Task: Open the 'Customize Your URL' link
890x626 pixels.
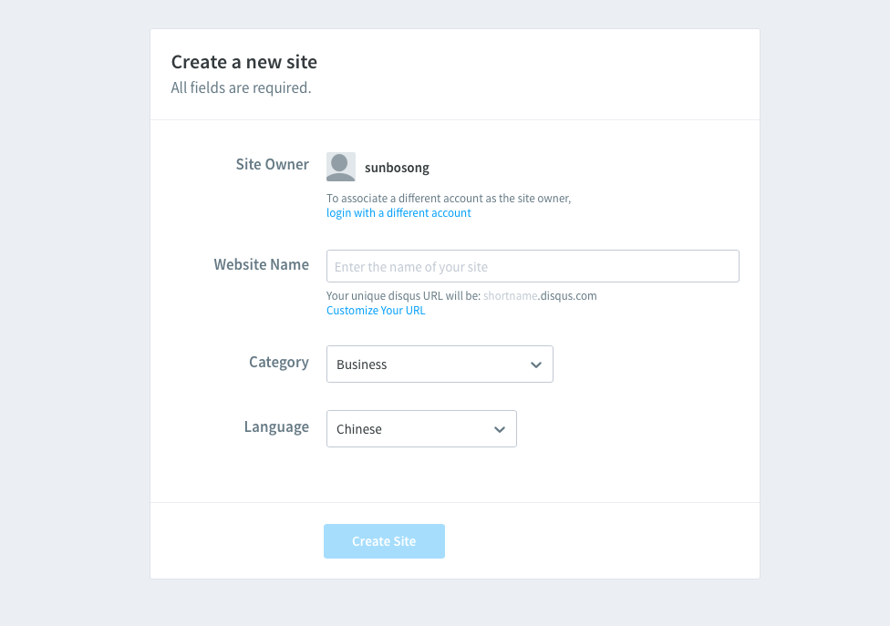Action: pyautogui.click(x=376, y=311)
